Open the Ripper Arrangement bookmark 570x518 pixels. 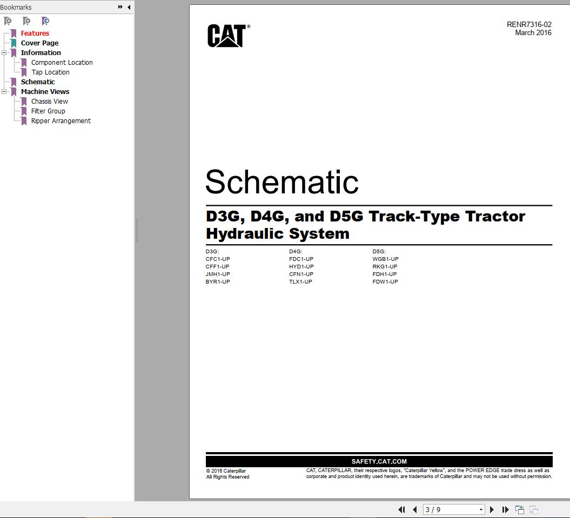(x=60, y=120)
